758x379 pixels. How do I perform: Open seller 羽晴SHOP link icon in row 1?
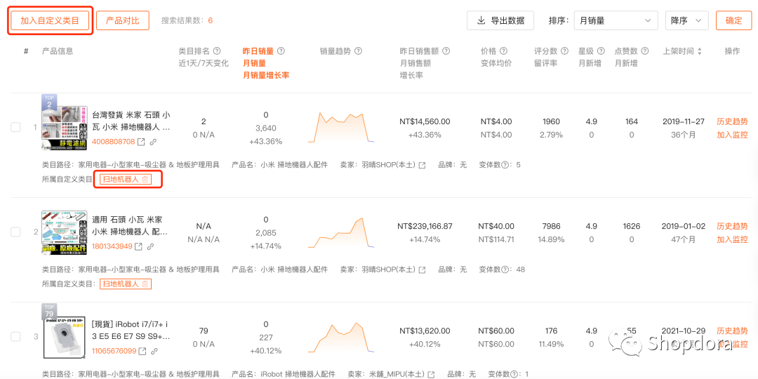coord(422,166)
